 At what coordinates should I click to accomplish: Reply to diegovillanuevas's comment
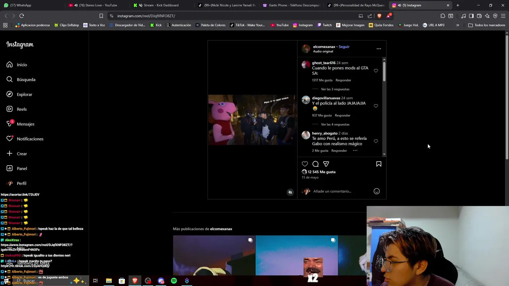(x=342, y=116)
